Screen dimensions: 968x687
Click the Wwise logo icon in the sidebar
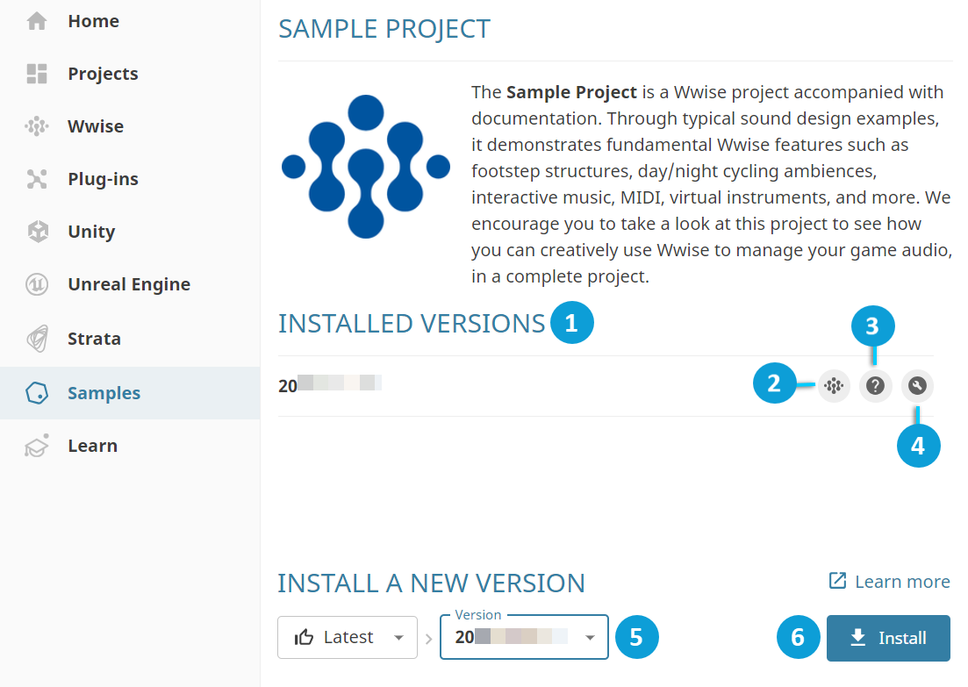36,126
